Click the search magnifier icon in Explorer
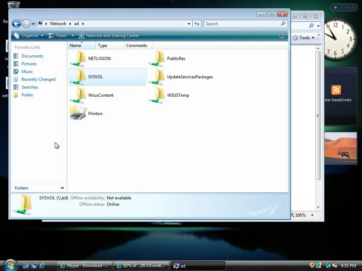 click(283, 24)
